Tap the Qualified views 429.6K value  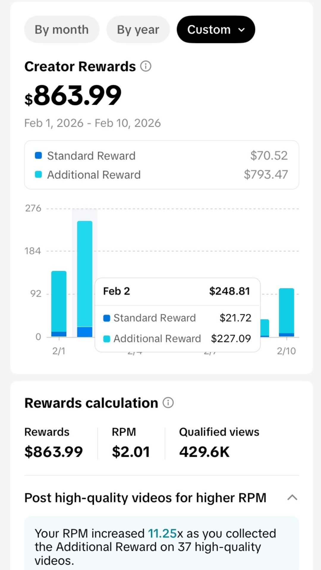tap(204, 452)
